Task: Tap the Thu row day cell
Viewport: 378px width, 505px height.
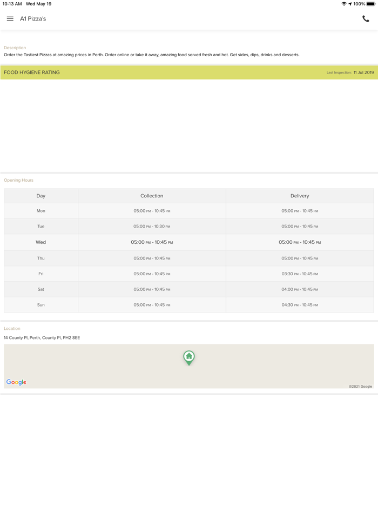Action: [41, 258]
